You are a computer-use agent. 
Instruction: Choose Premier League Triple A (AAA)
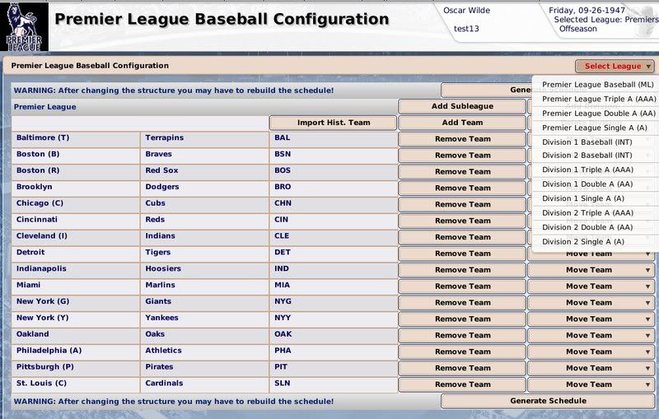click(x=594, y=99)
